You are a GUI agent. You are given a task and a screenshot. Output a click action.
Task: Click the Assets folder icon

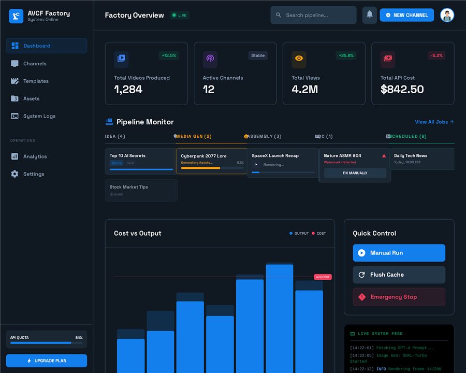[x=14, y=98]
